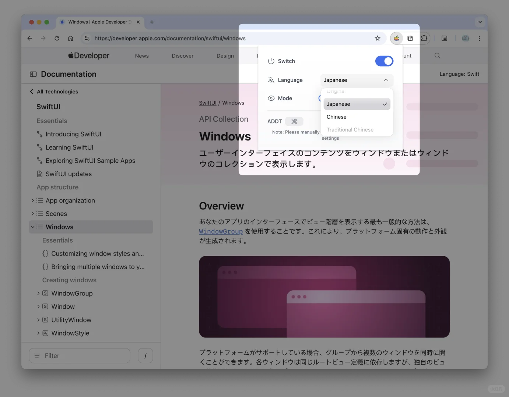Open the Apple Developer site search
The width and height of the screenshot is (509, 397).
(x=437, y=56)
